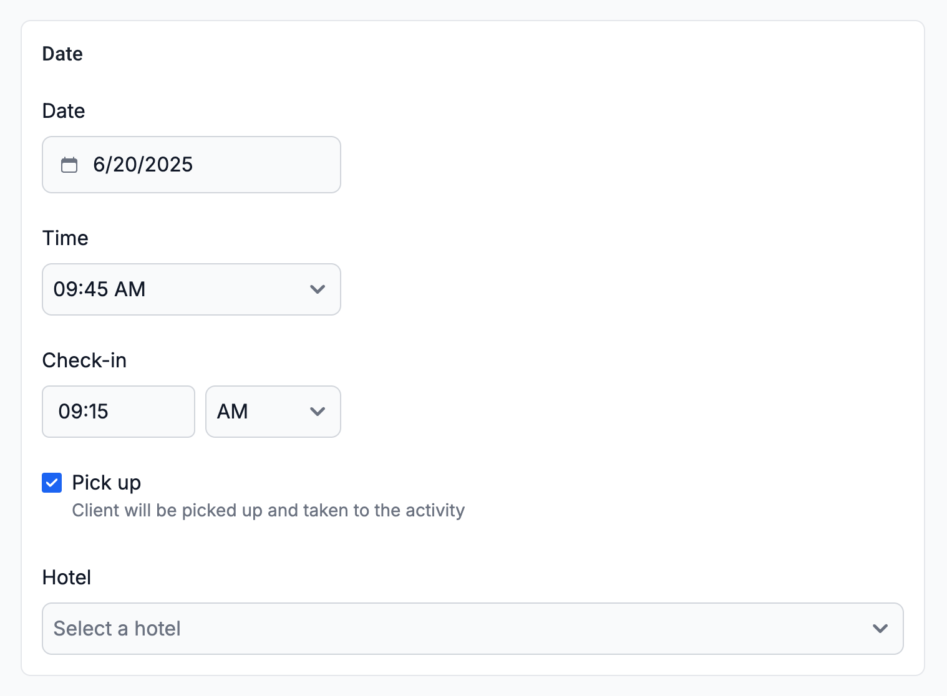Click the '09:45 AM' value text

(100, 289)
